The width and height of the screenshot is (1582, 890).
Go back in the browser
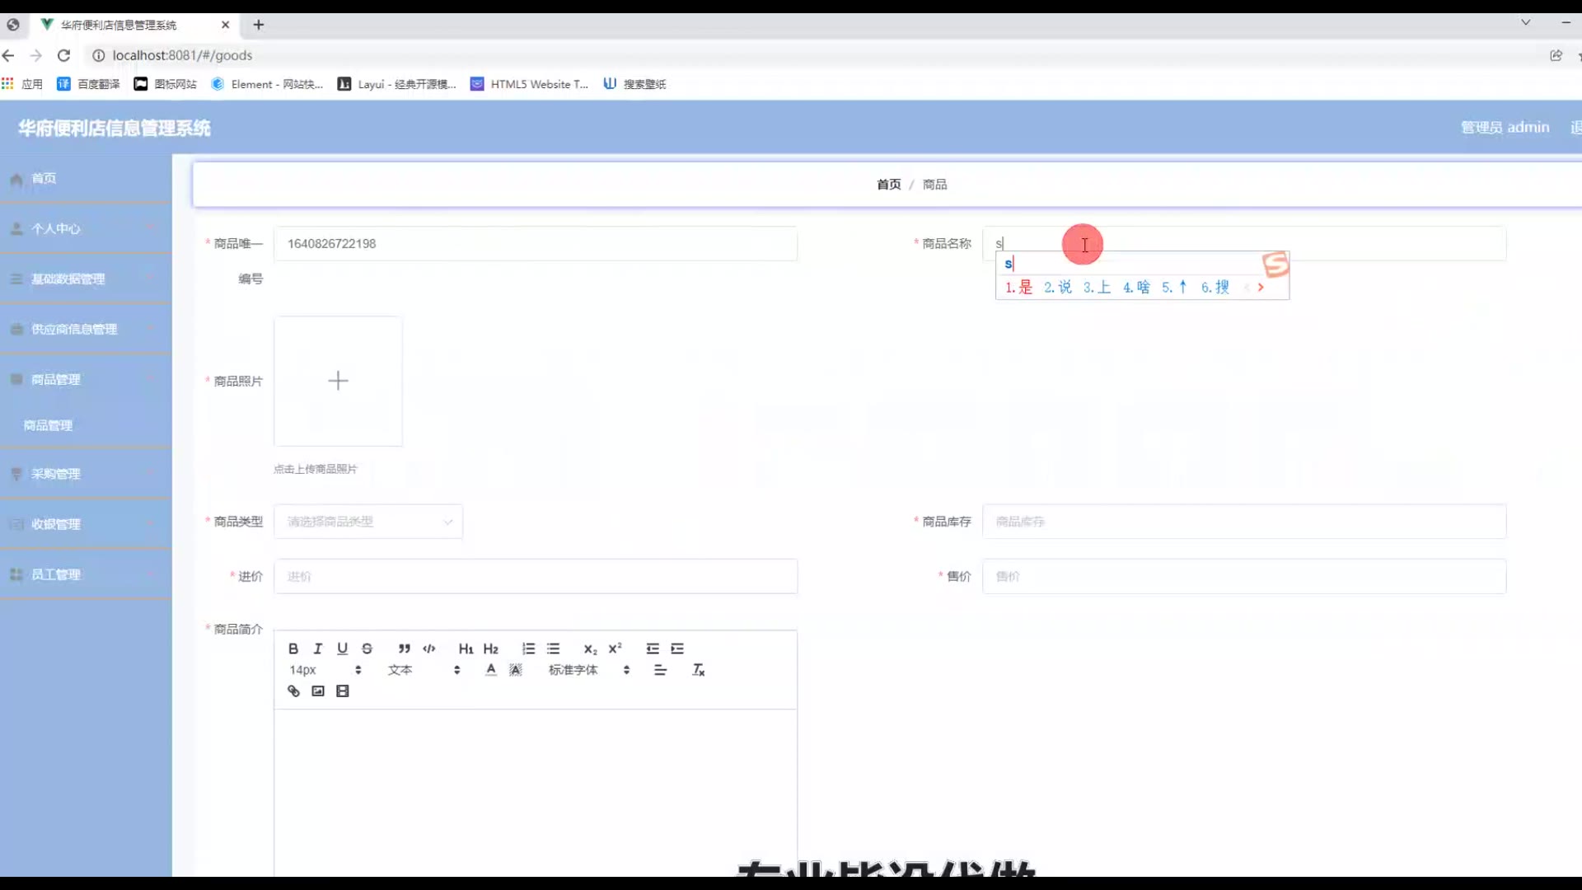8,55
